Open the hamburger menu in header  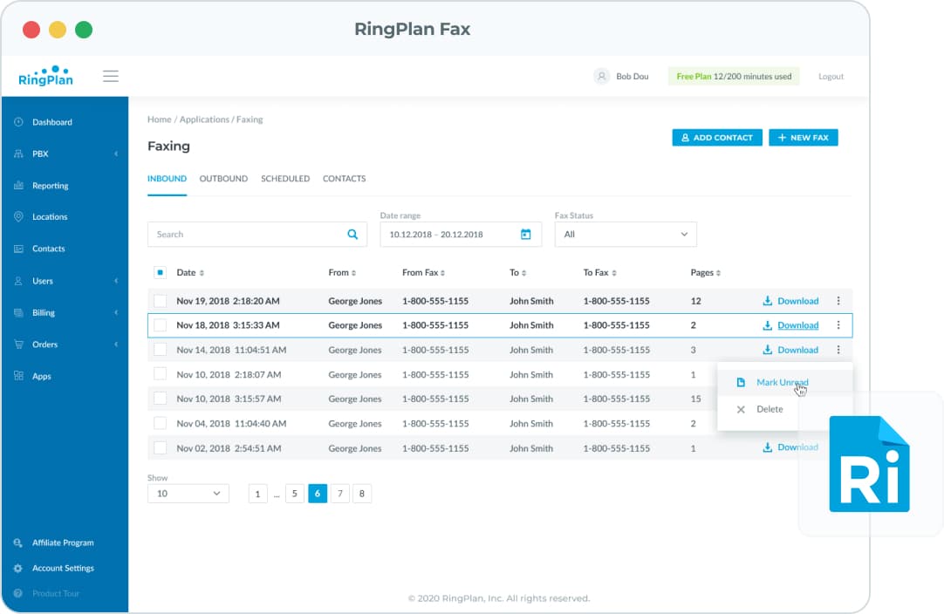click(x=111, y=77)
